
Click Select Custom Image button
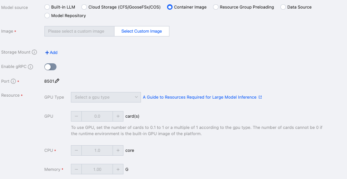pos(141,31)
